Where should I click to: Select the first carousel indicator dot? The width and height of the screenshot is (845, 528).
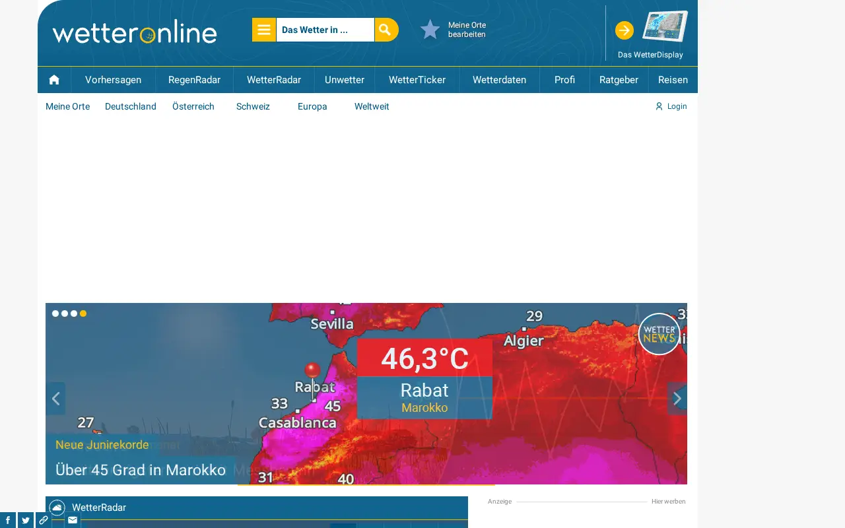click(x=55, y=313)
